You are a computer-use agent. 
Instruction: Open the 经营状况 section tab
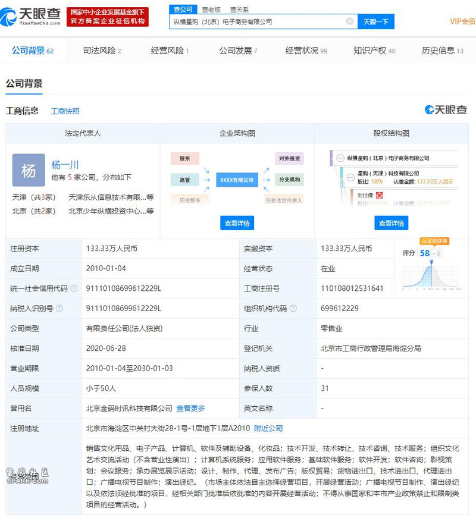click(x=306, y=51)
